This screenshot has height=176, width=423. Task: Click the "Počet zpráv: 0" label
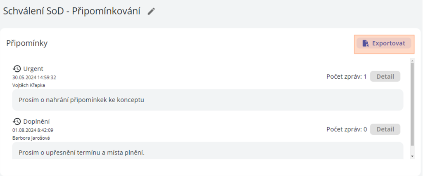[x=346, y=129]
